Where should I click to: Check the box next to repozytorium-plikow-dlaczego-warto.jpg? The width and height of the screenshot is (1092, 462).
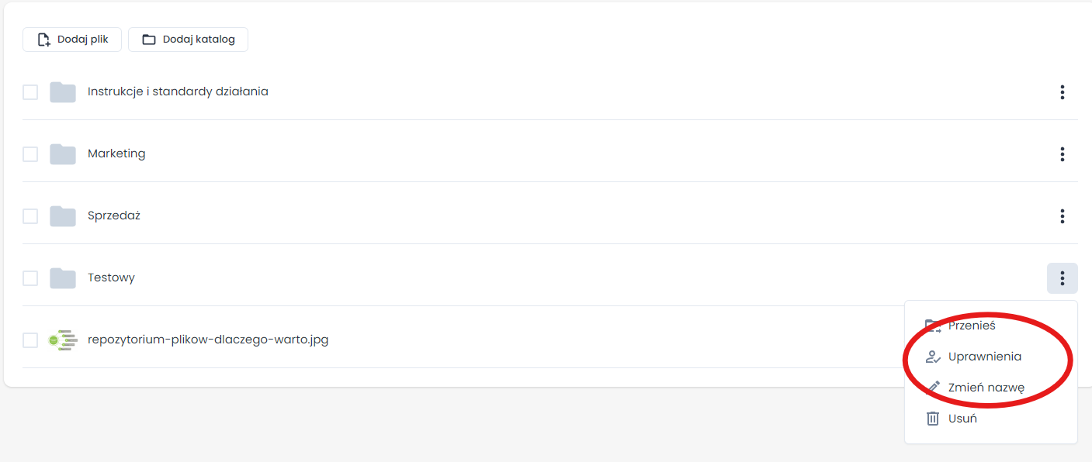(x=30, y=340)
